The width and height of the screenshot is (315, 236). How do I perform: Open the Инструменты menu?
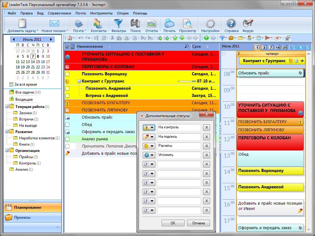[x=101, y=13]
